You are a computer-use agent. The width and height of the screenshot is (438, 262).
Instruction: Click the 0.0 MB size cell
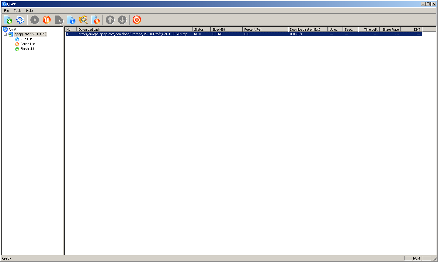tap(217, 34)
